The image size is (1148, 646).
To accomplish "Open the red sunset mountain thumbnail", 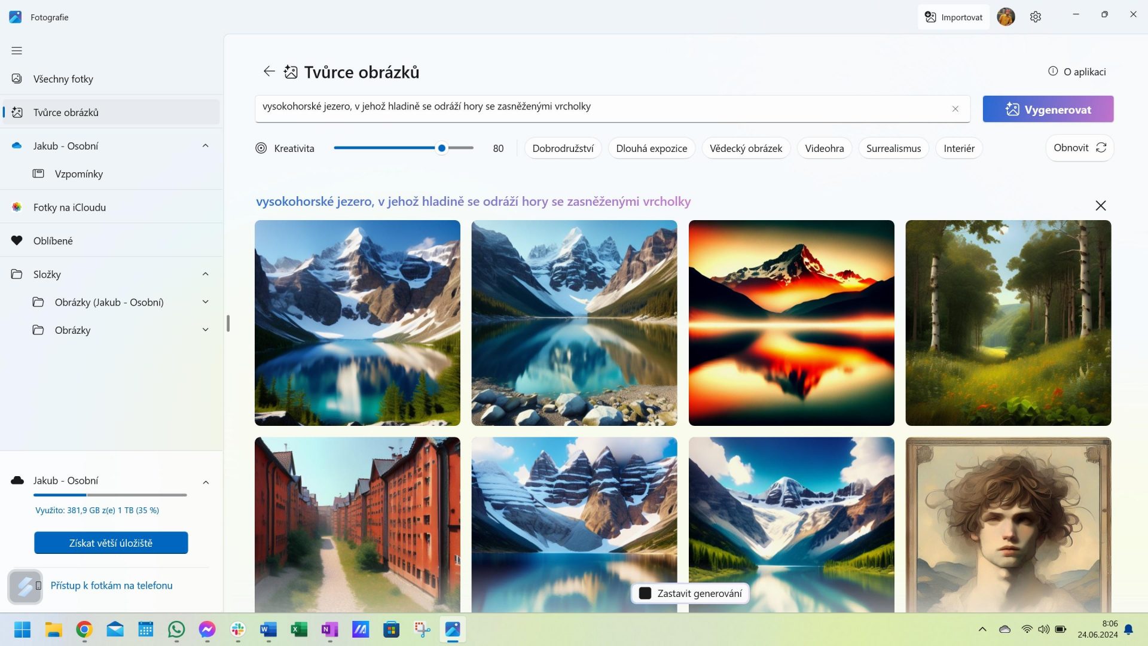I will coord(791,323).
